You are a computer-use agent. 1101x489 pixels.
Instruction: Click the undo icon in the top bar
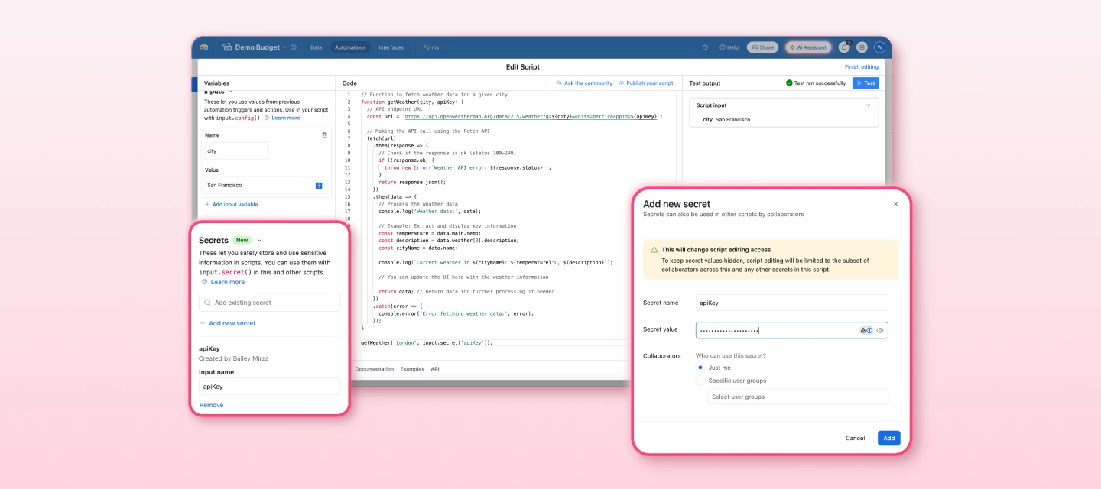point(703,47)
